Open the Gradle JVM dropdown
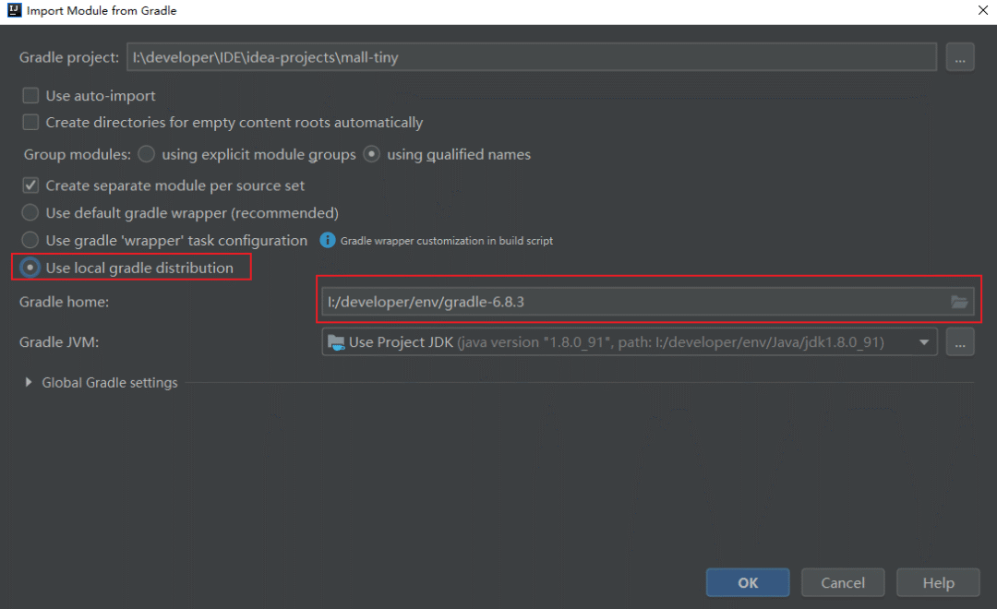The height and width of the screenshot is (609, 997). tap(923, 342)
